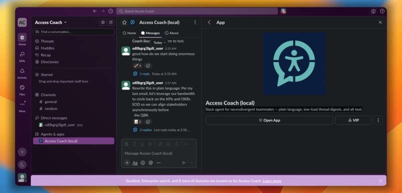Go back with the history back arrow
Image resolution: width=402 pixels, height=193 pixels.
pos(95,11)
